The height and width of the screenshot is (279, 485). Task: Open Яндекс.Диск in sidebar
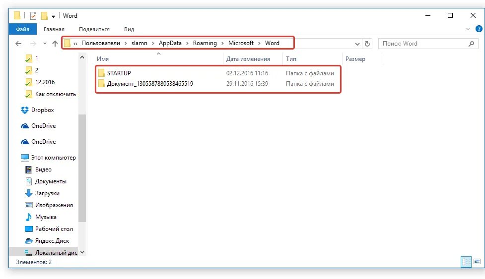(52, 241)
